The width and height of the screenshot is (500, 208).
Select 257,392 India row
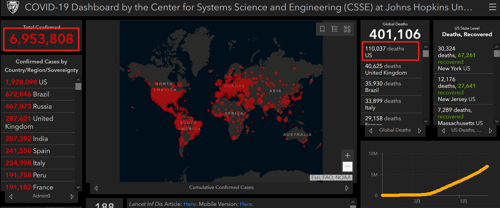(38, 139)
